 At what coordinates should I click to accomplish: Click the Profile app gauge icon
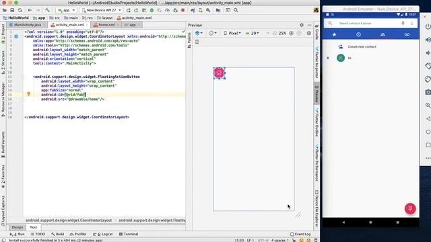coord(168,10)
